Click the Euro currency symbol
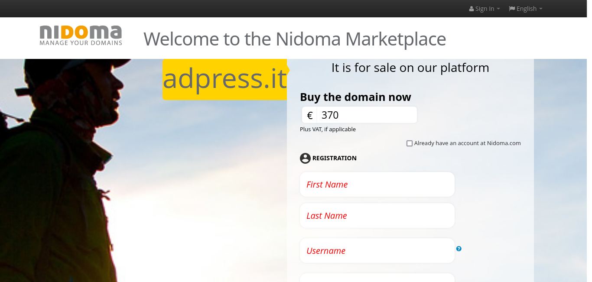592x282 pixels. pos(310,115)
